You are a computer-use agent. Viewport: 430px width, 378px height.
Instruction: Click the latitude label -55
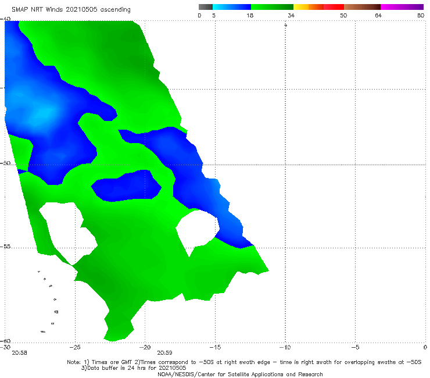coord(5,247)
